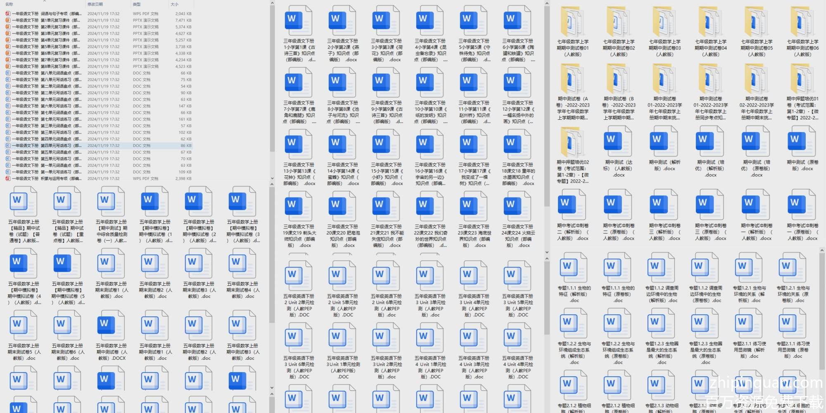The image size is (826, 413).
Task: Sort files by 大小 column header
Action: (174, 4)
